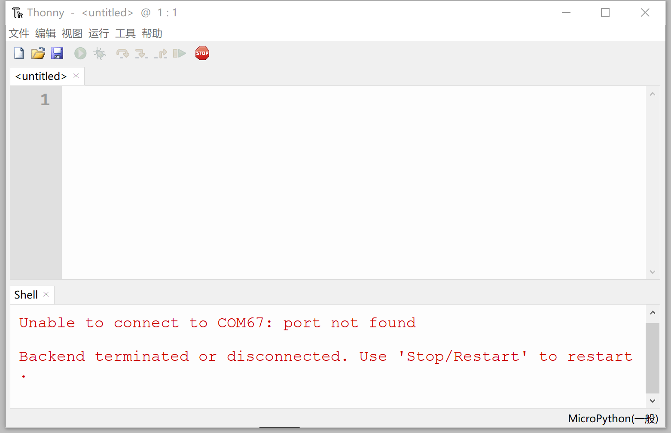Open the 文件 menu
This screenshot has width=671, height=433.
point(19,34)
